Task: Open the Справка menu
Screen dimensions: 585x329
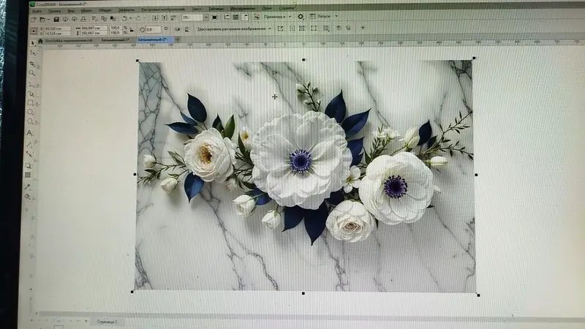Action: pos(287,7)
